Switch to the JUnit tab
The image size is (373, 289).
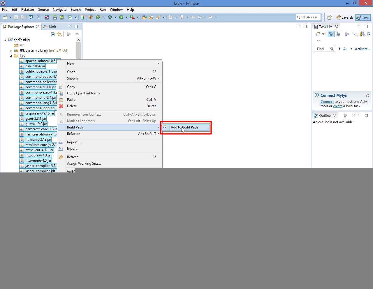pyautogui.click(x=50, y=27)
